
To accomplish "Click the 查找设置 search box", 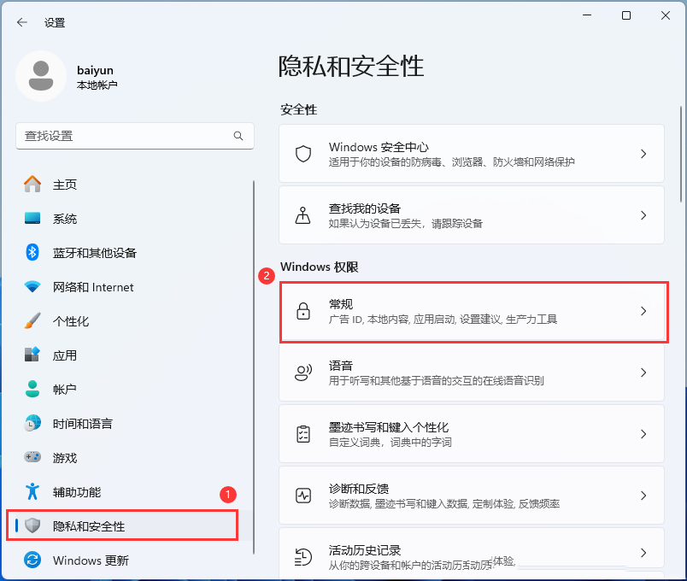I will click(x=134, y=136).
